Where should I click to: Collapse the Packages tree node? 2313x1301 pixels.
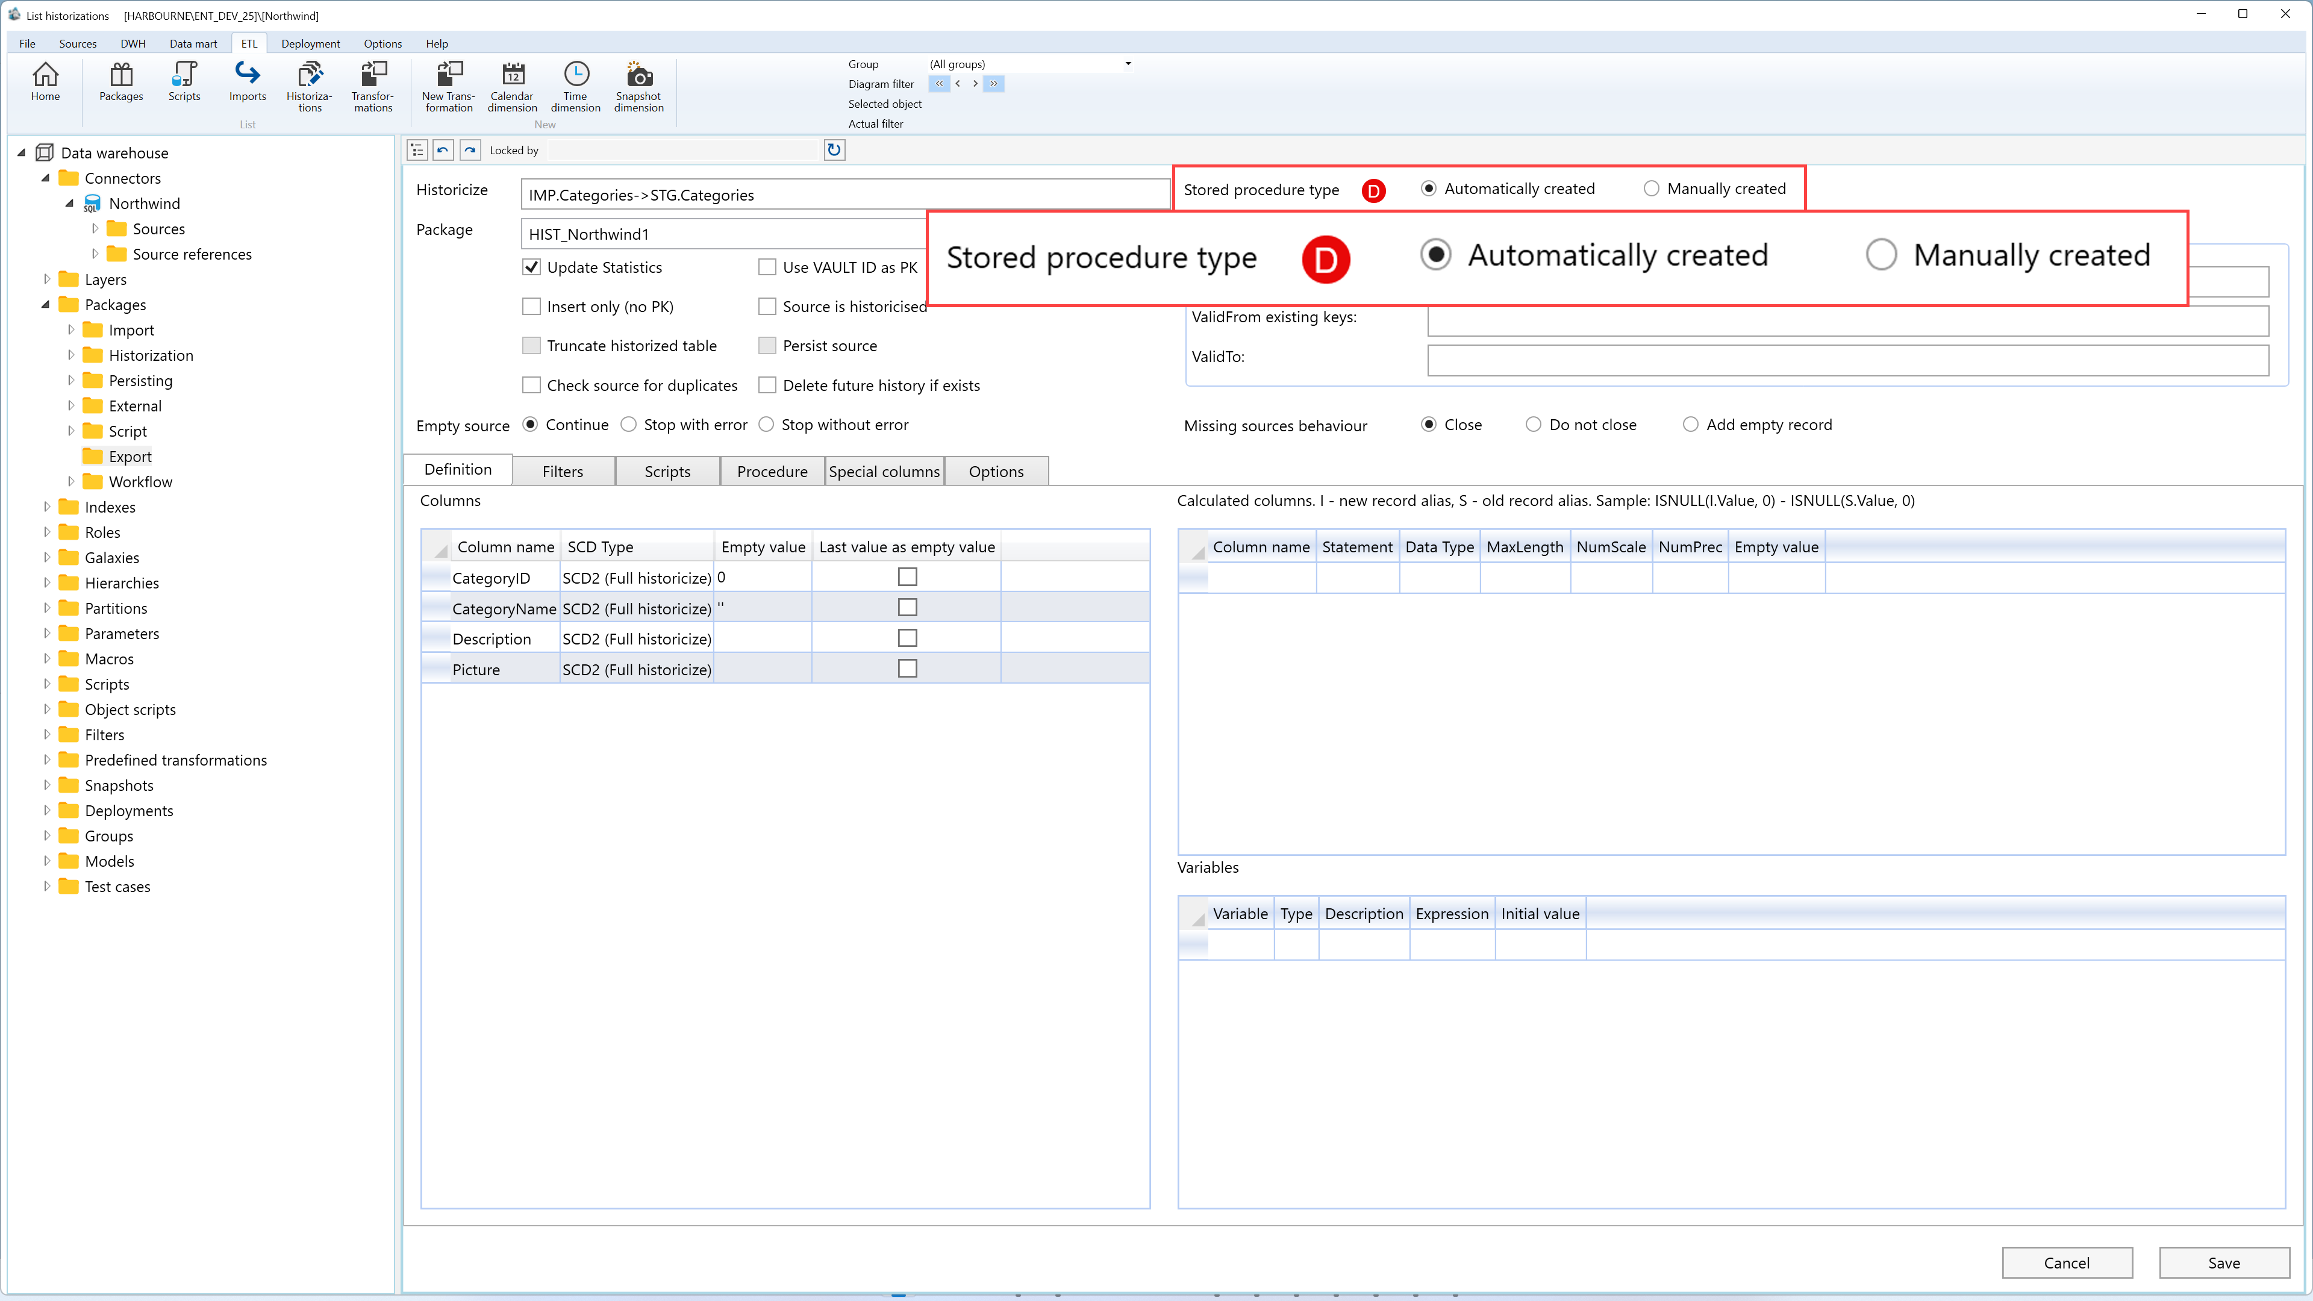pos(45,305)
